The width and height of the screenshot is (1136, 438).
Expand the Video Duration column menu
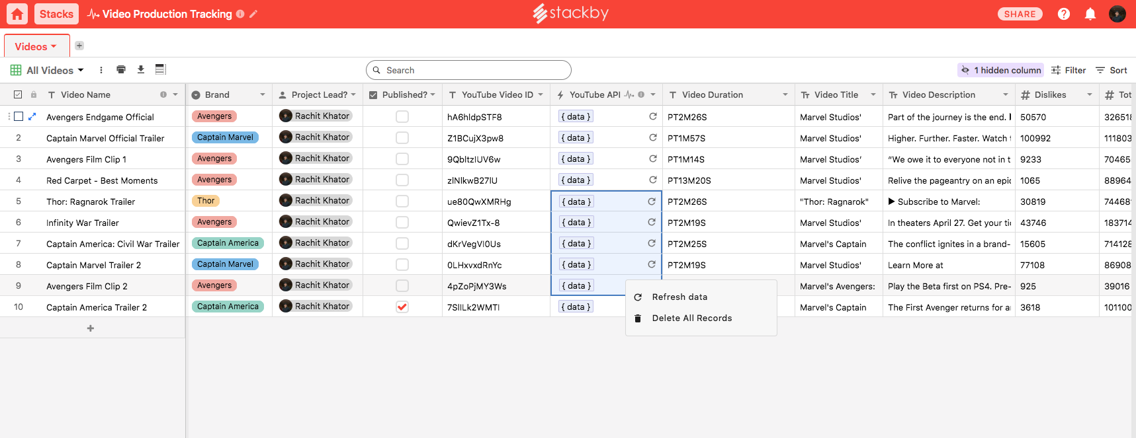coord(785,94)
